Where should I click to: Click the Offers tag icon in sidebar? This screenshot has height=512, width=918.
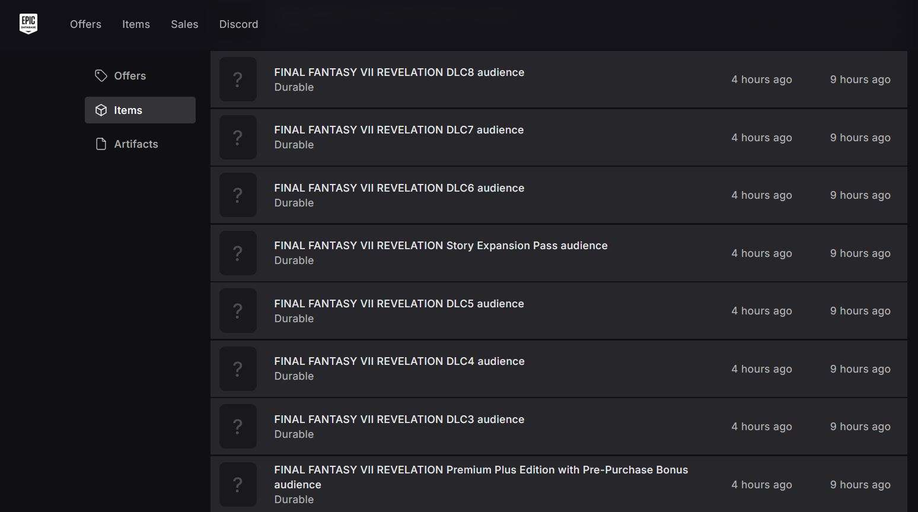101,76
